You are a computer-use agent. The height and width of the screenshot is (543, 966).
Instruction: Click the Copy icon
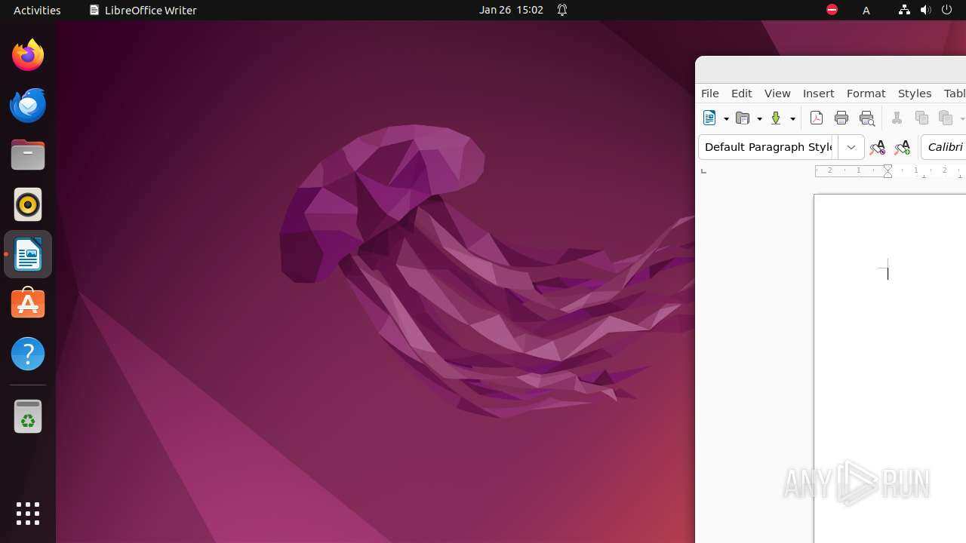click(921, 118)
